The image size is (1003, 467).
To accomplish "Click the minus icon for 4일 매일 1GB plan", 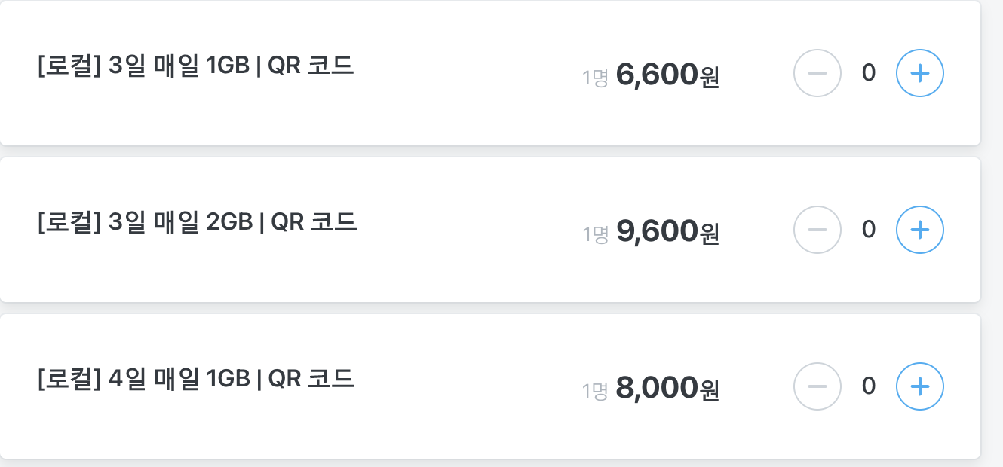I will 817,386.
